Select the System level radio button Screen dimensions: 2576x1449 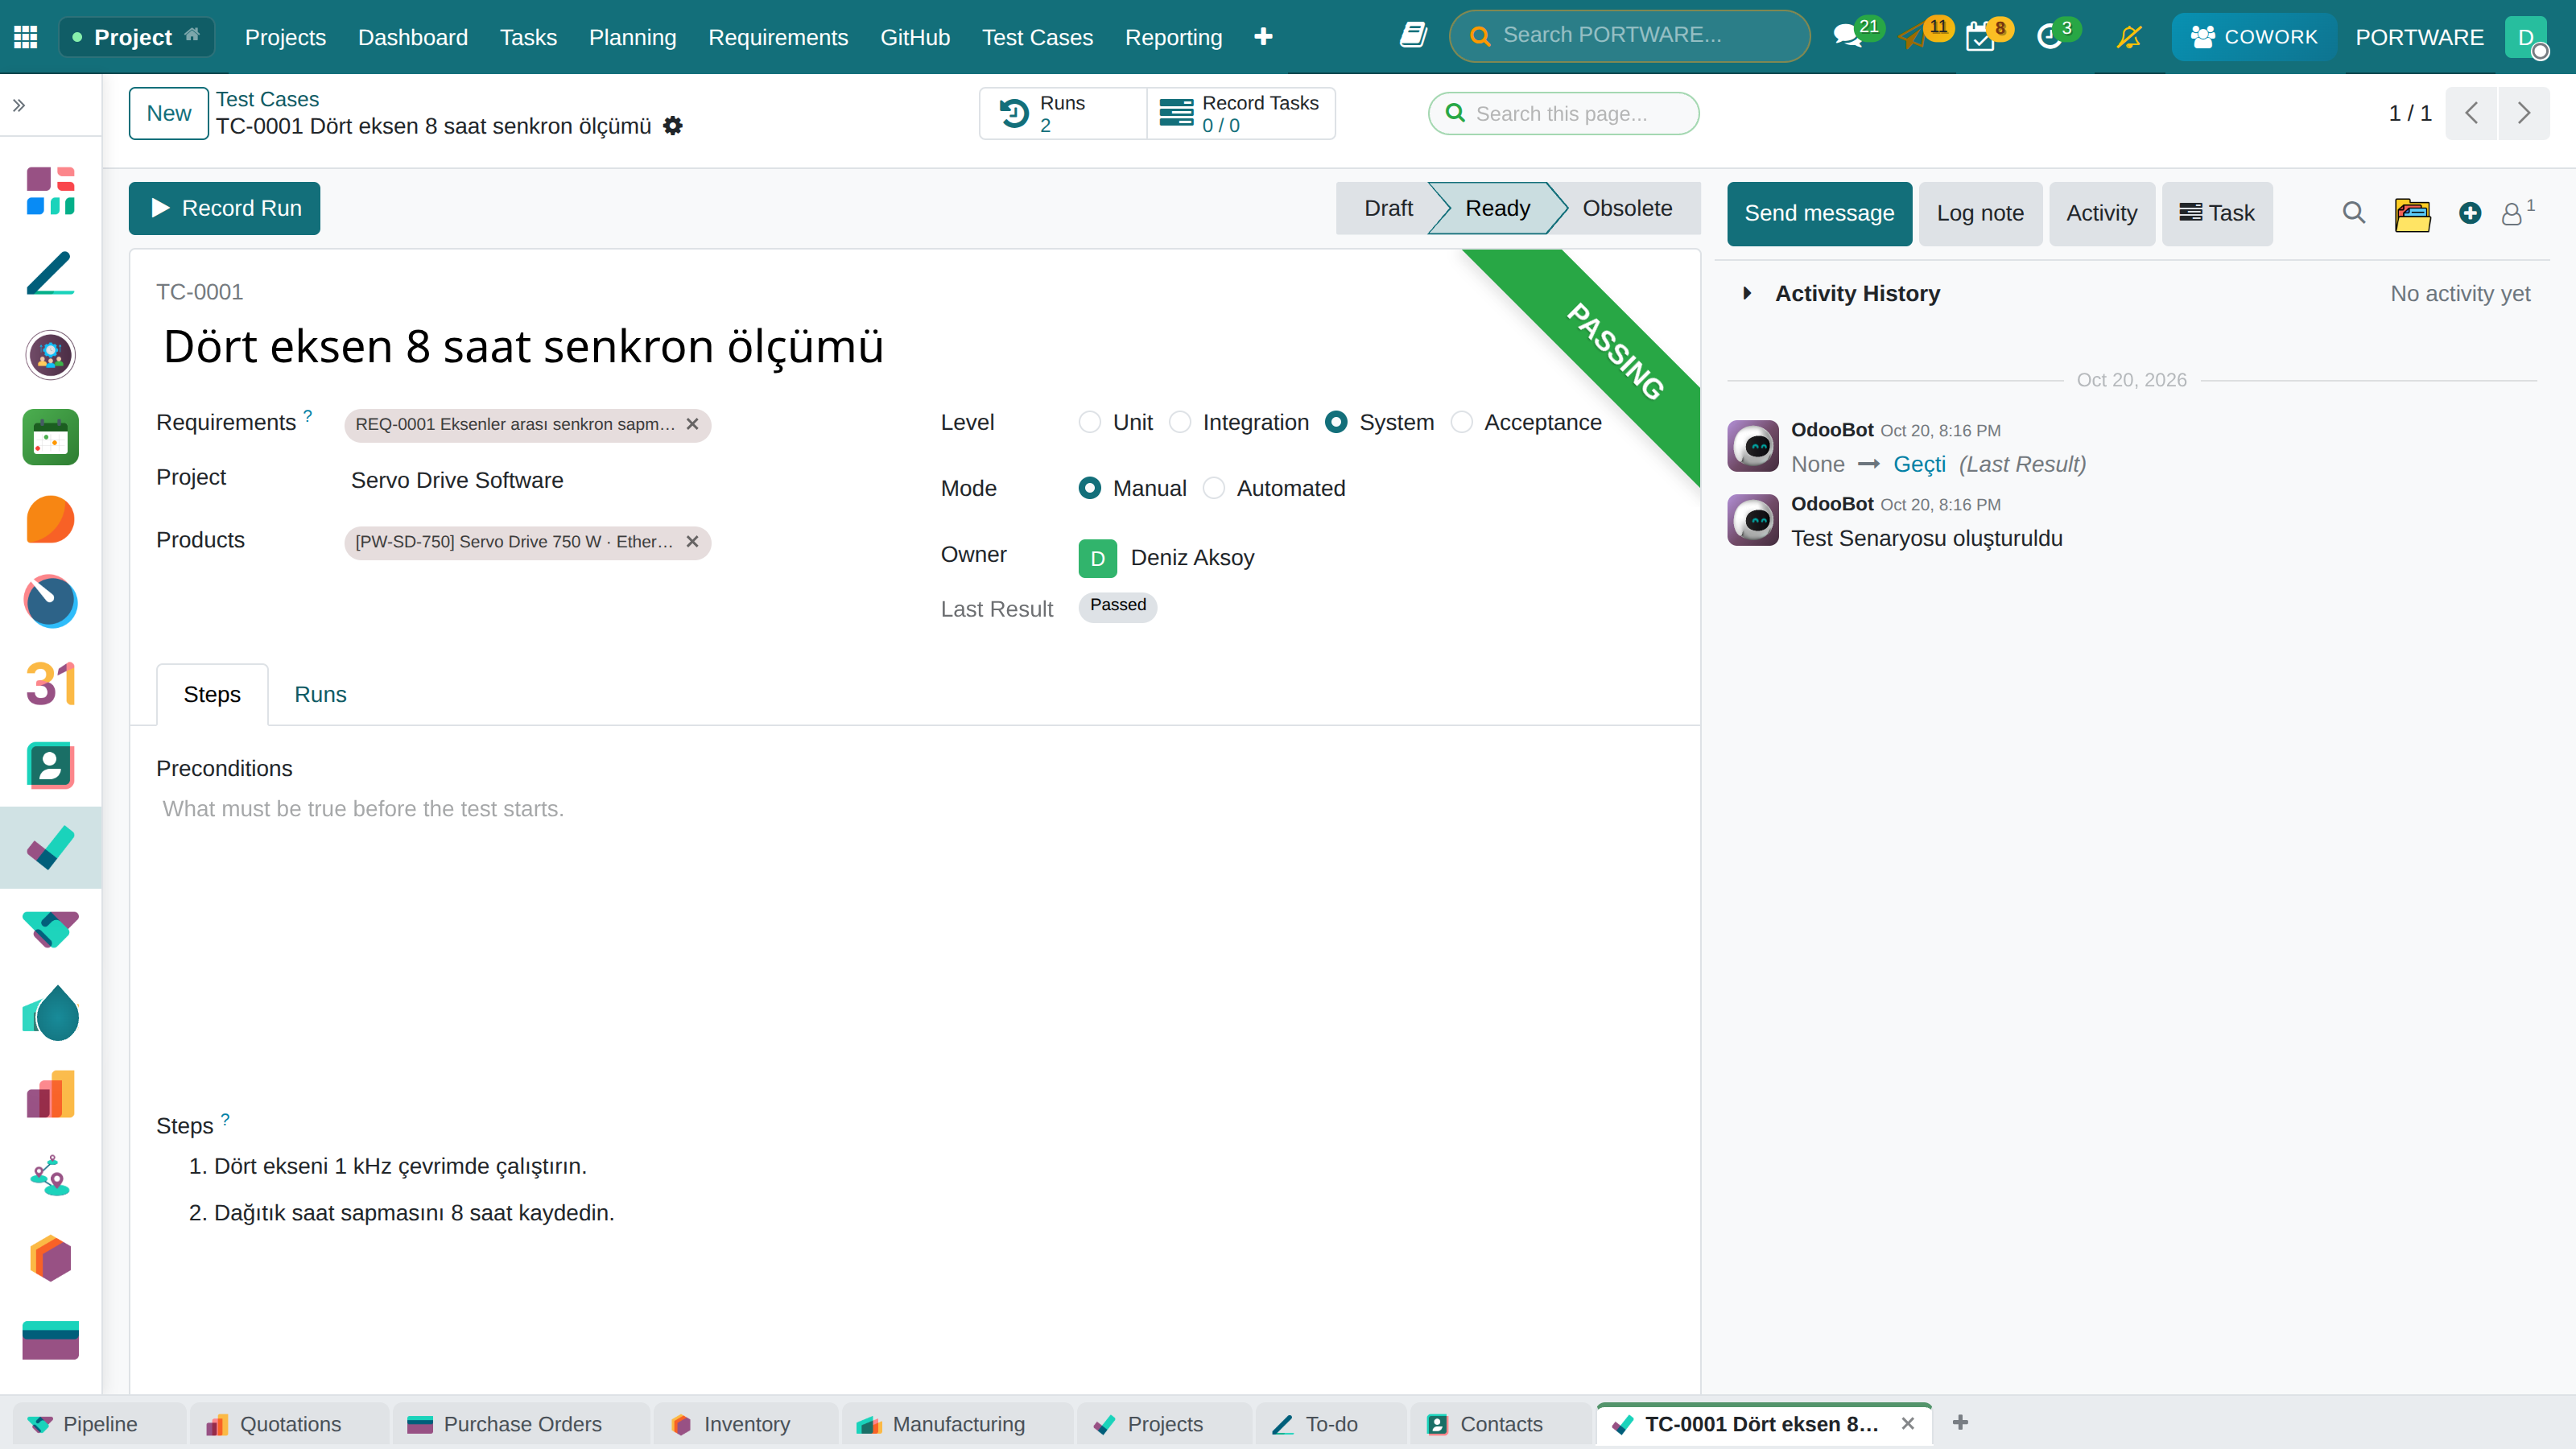(x=1336, y=422)
